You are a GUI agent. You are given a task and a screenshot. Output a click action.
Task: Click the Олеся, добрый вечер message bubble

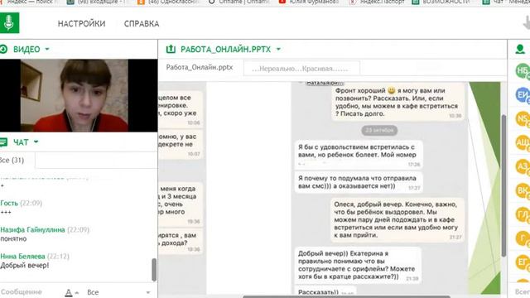pos(397,220)
